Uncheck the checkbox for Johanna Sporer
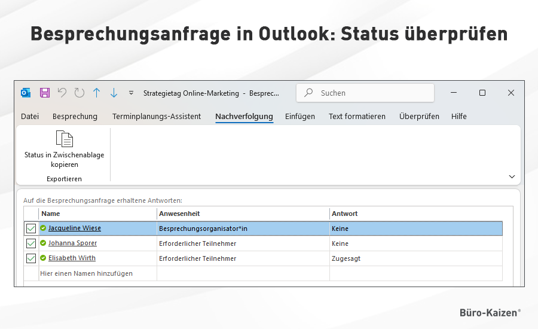 [x=31, y=243]
